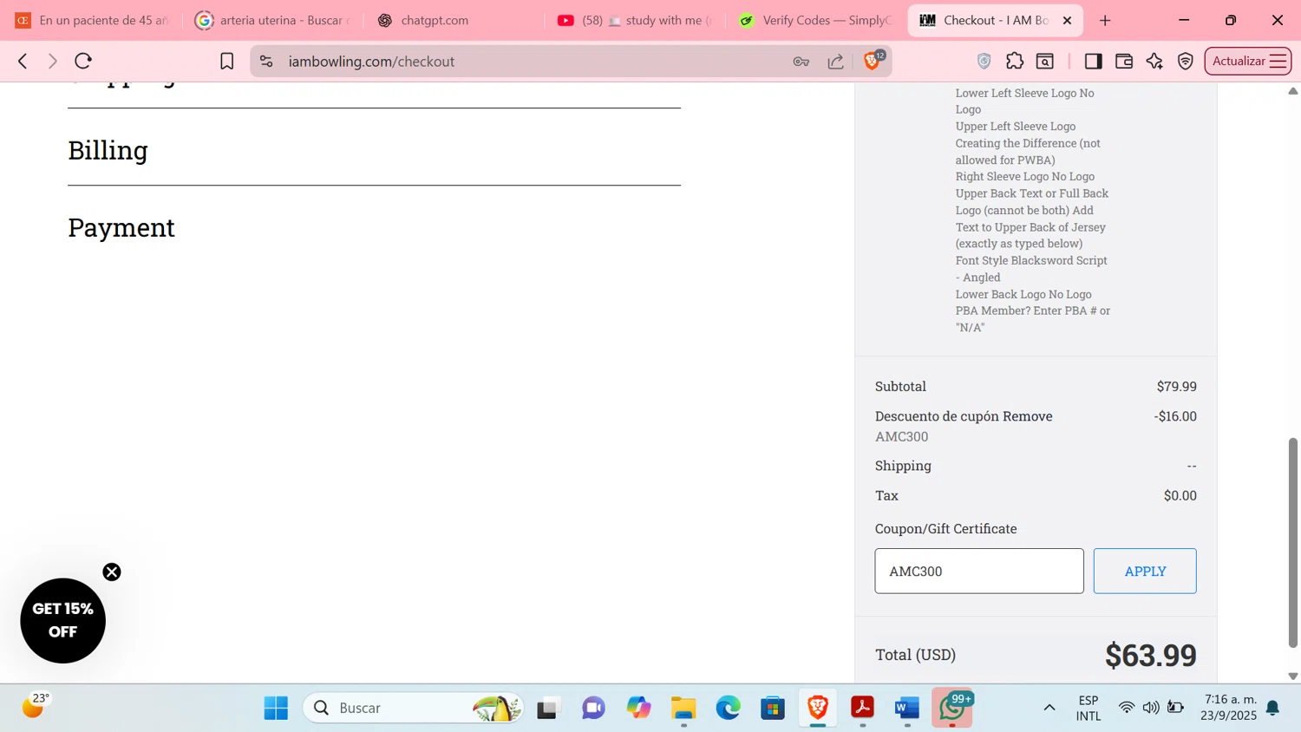Viewport: 1301px width, 732px height.
Task: Open Task View on the taskbar
Action: [547, 708]
